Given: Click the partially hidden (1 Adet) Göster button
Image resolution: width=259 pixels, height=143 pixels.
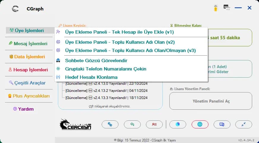Looking at the screenshot, I should coord(230,69).
